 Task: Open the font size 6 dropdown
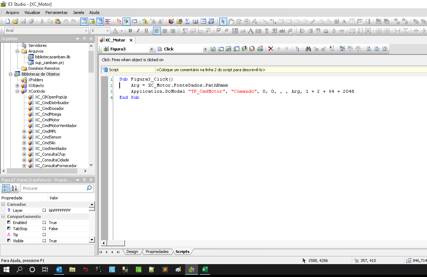(107, 31)
